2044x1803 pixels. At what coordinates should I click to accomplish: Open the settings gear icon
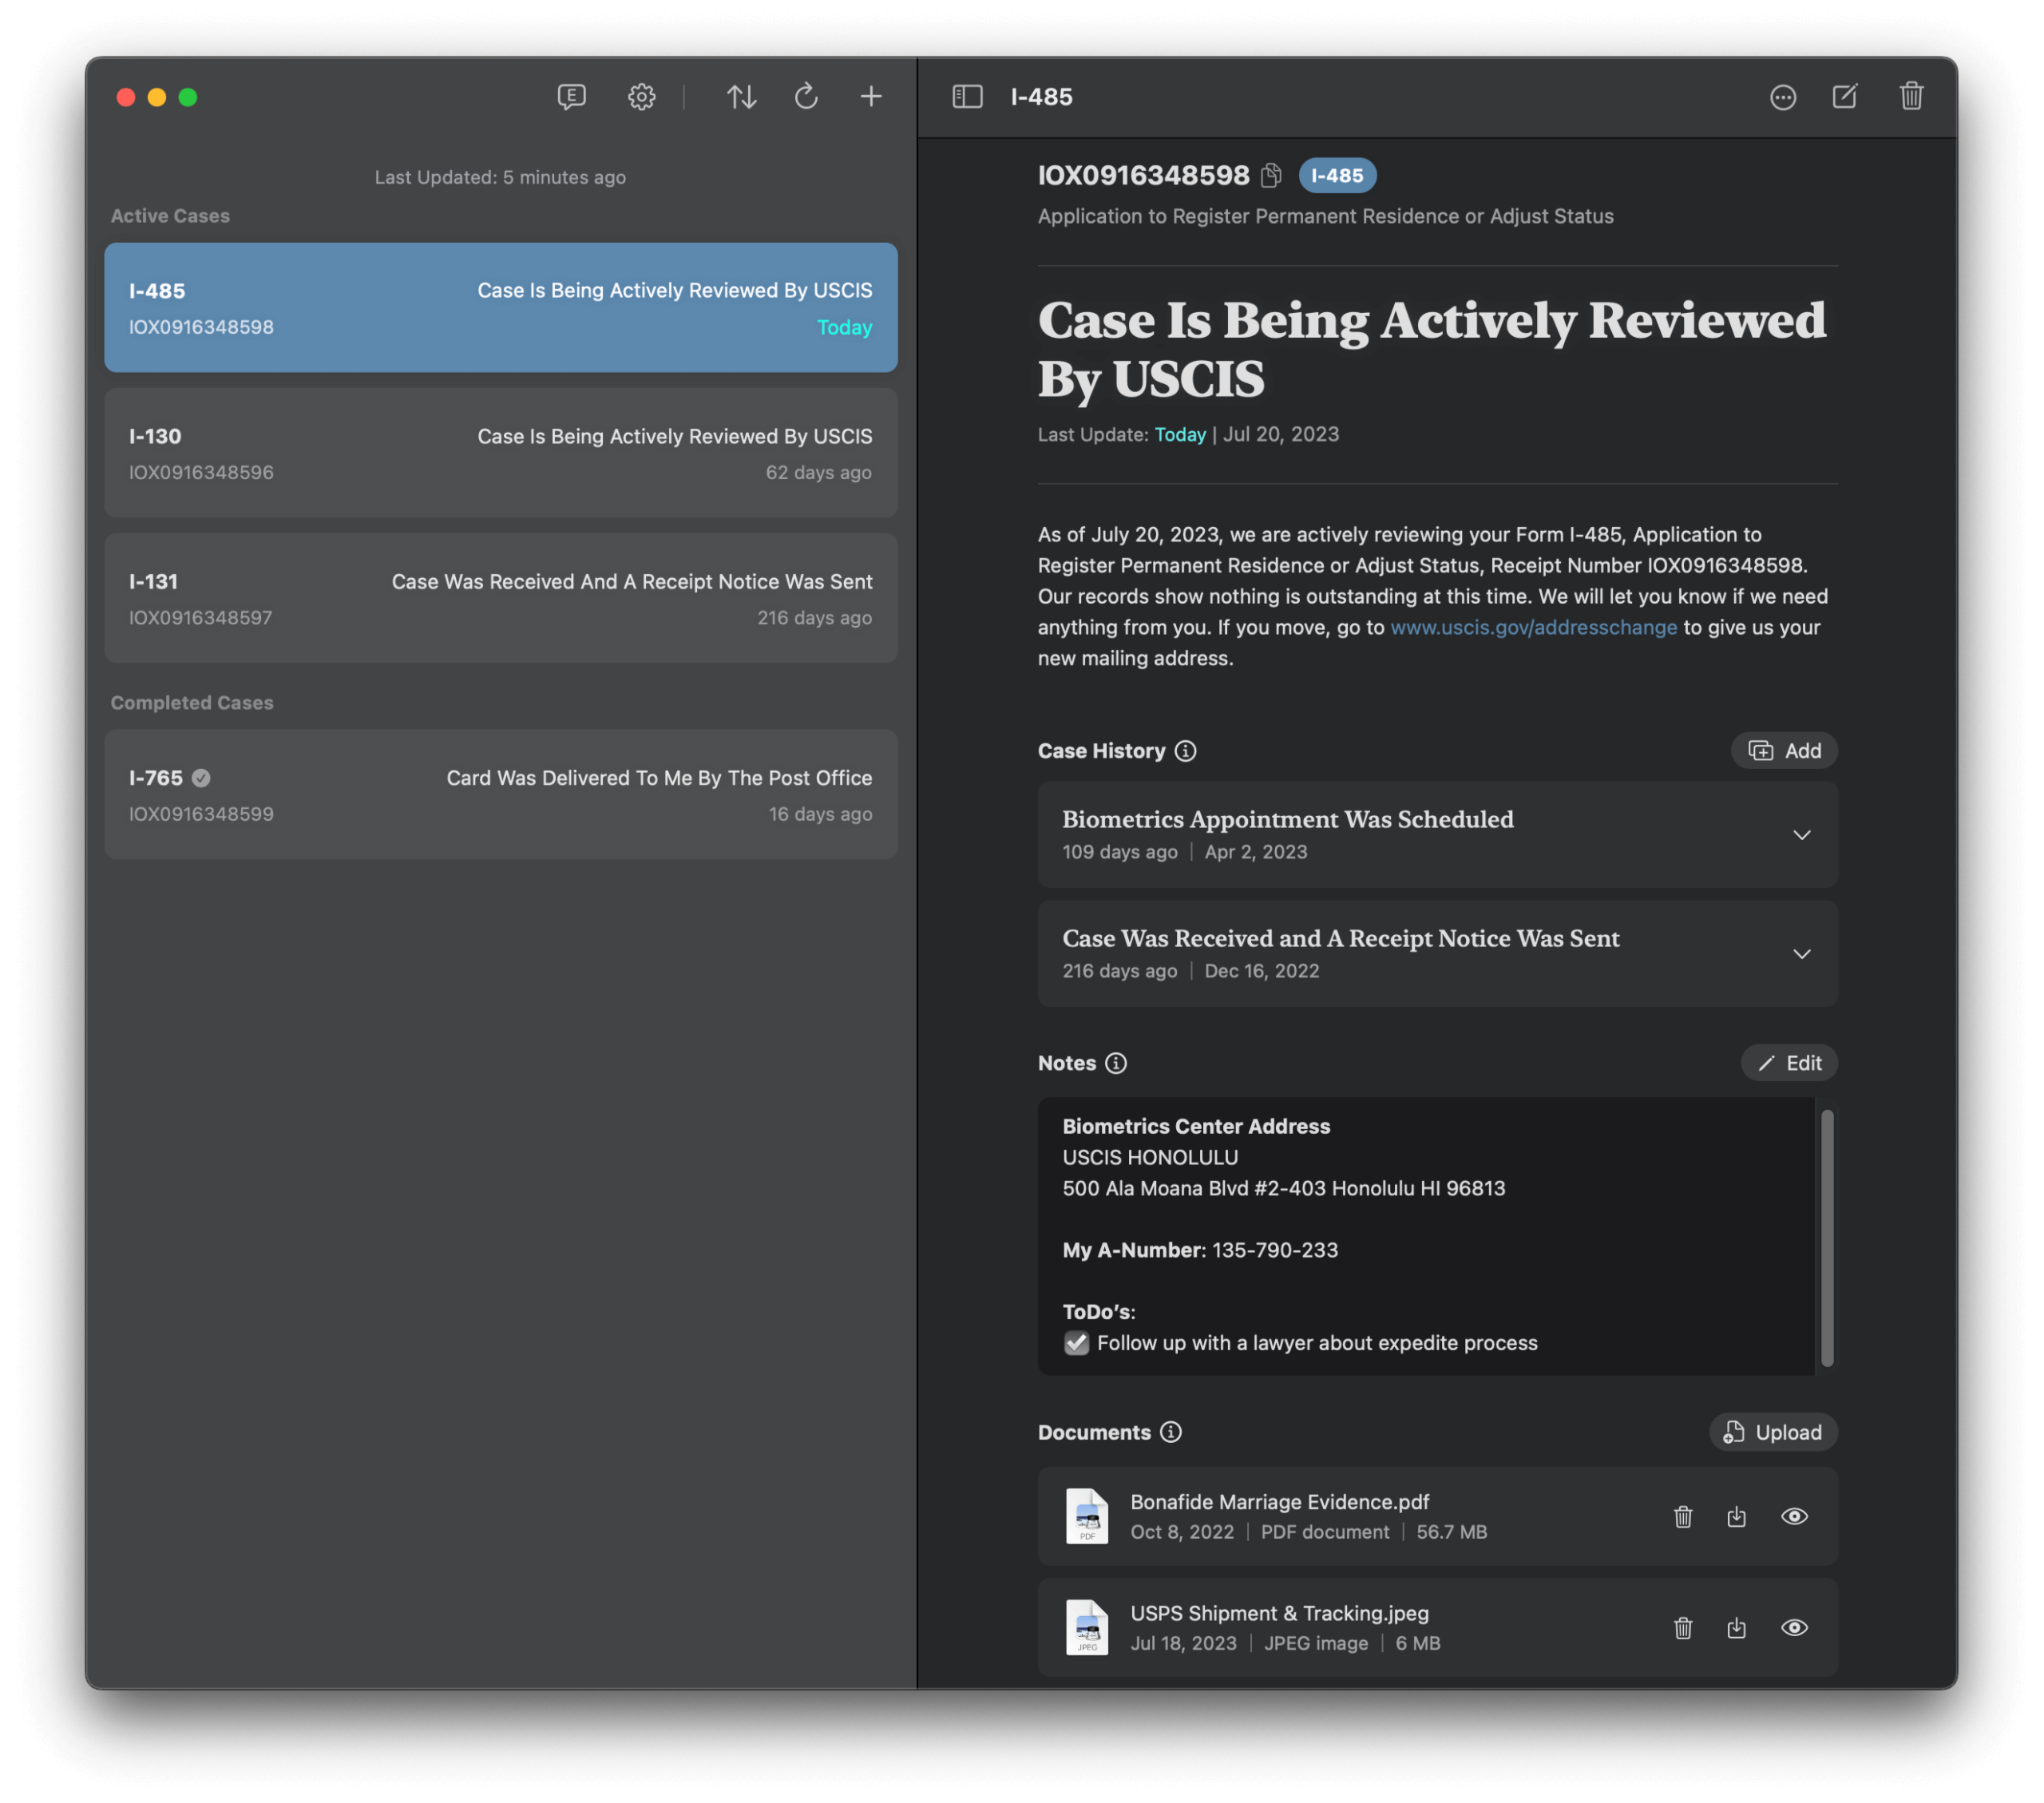pyautogui.click(x=641, y=97)
